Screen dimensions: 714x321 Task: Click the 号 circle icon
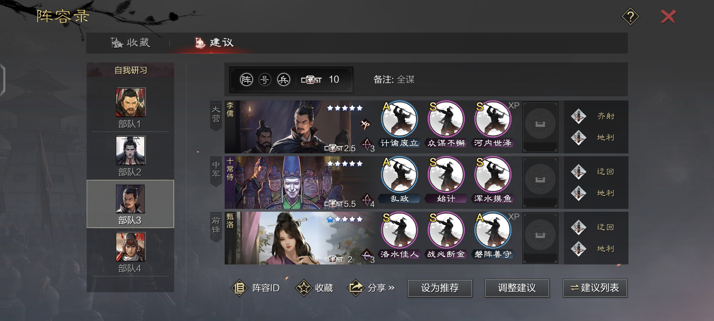tap(265, 80)
